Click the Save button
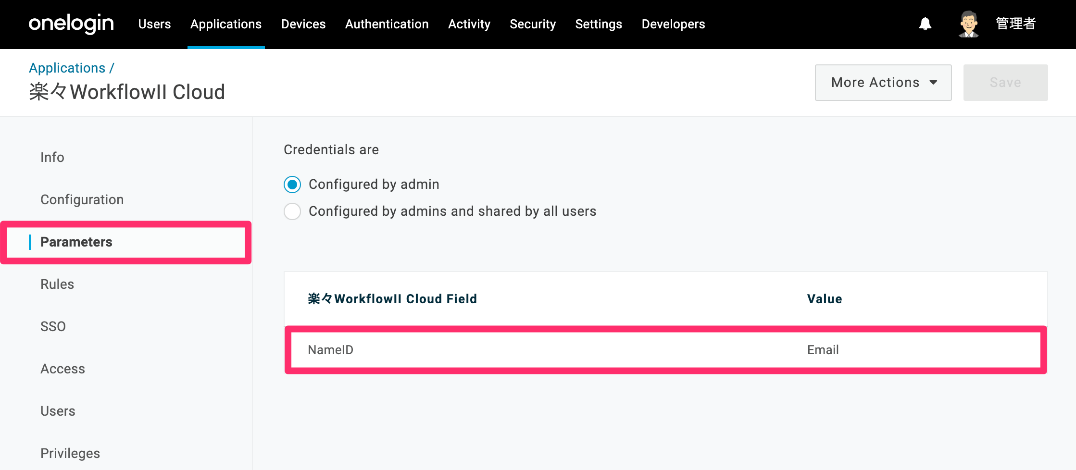 click(x=1005, y=83)
